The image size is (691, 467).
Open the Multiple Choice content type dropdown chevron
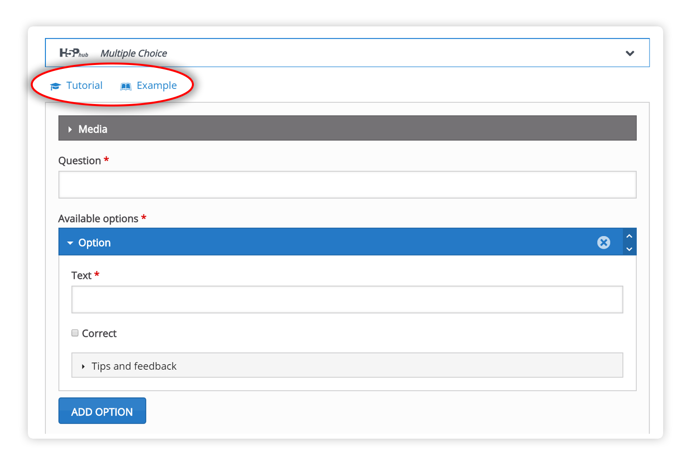[630, 53]
